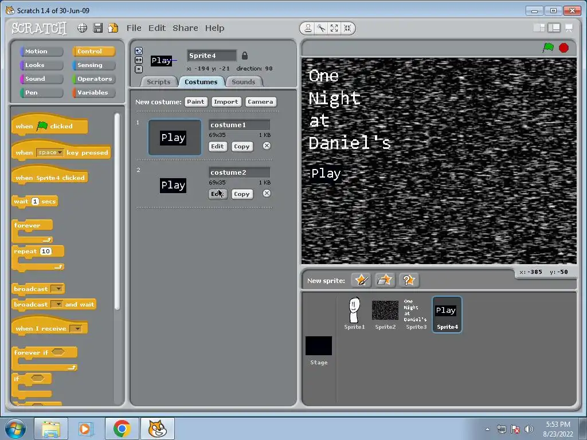Click Import costume button
The height and width of the screenshot is (440, 587).
(226, 102)
